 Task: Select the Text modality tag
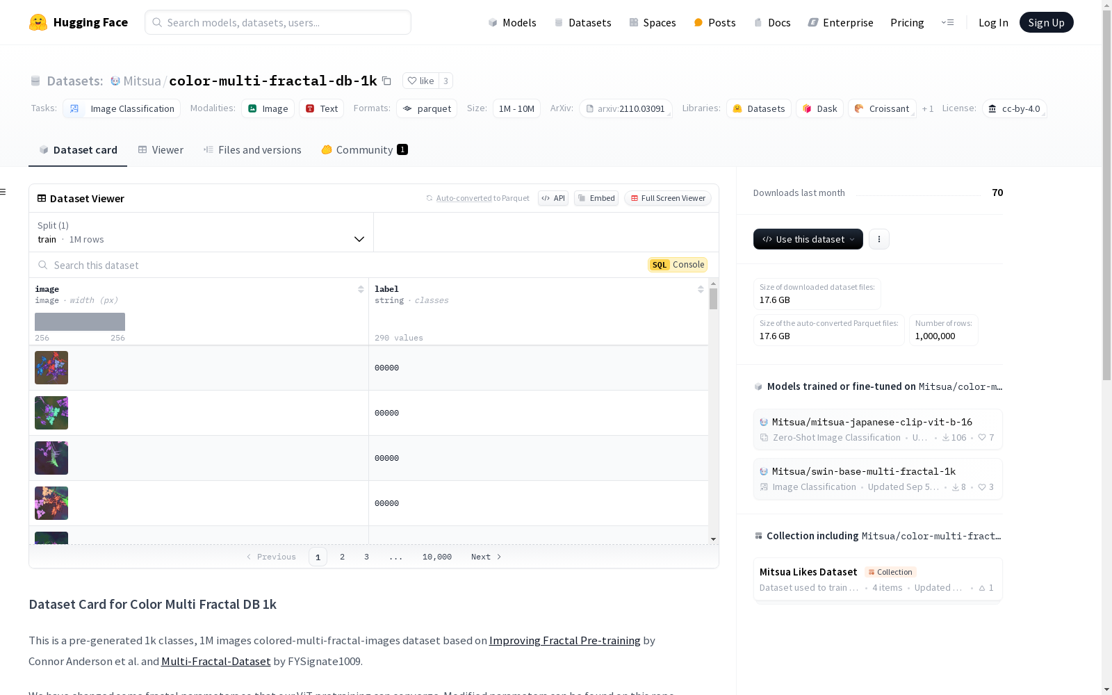[x=321, y=108]
